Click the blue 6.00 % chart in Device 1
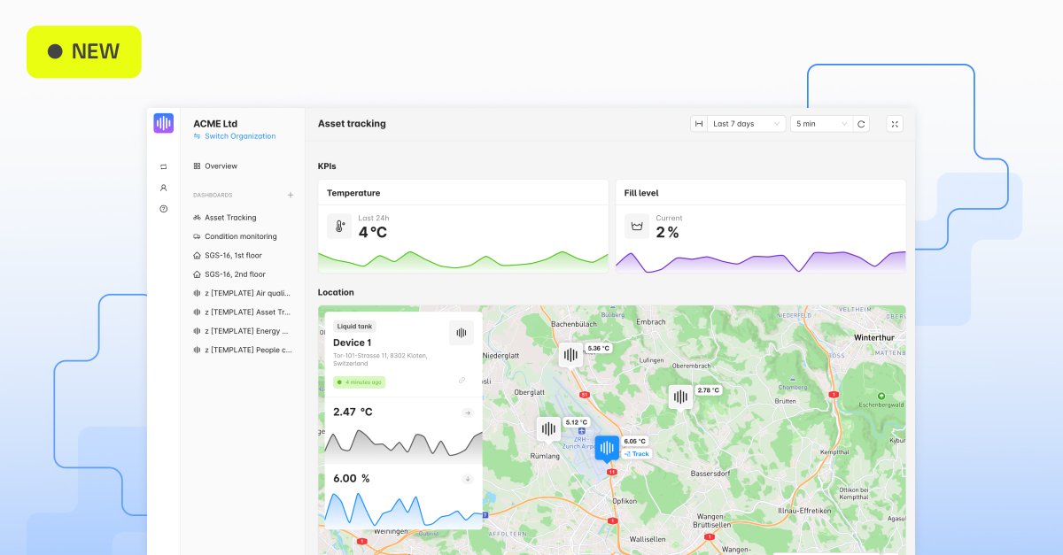The width and height of the screenshot is (1063, 555). pyautogui.click(x=404, y=510)
